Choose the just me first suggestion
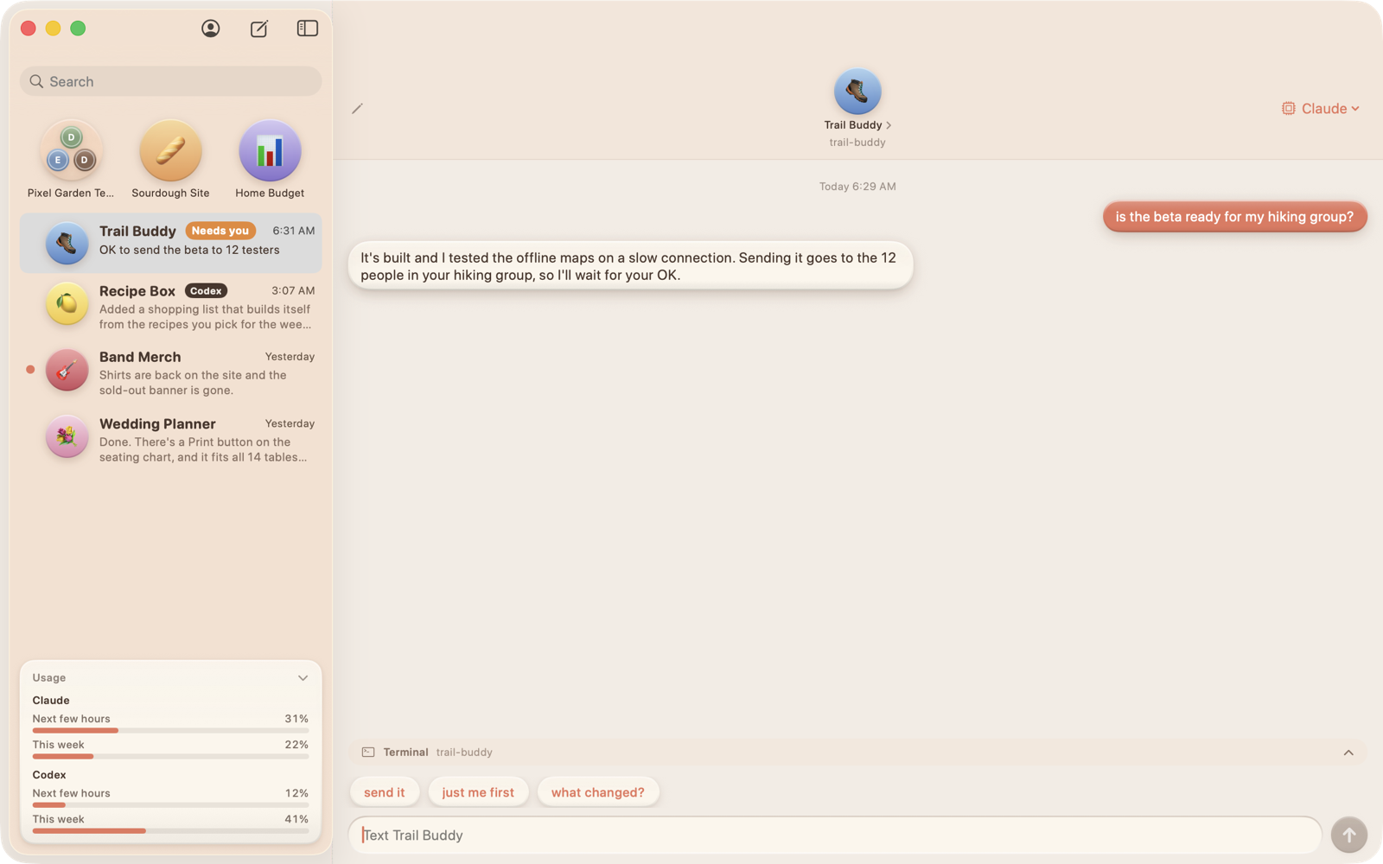1383x864 pixels. click(478, 792)
